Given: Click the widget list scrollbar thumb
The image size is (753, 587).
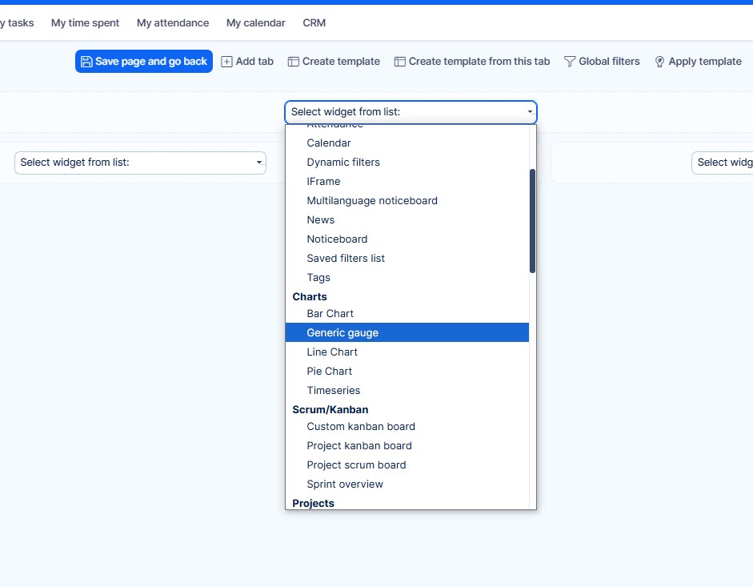Looking at the screenshot, I should 532,220.
